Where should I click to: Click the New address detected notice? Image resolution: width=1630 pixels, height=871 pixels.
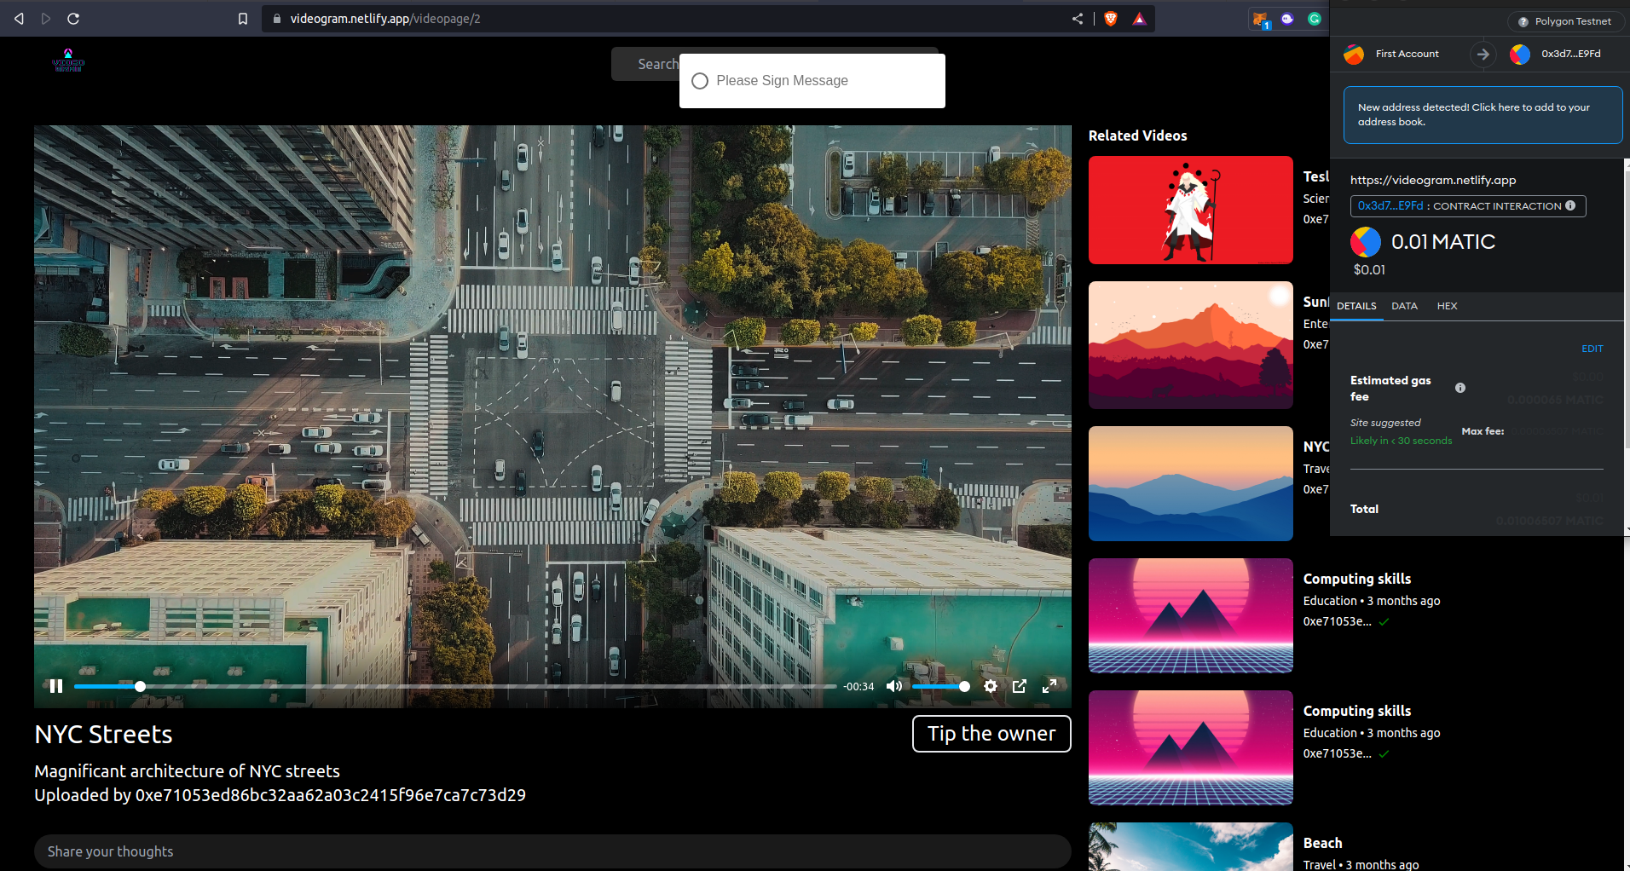click(1483, 115)
